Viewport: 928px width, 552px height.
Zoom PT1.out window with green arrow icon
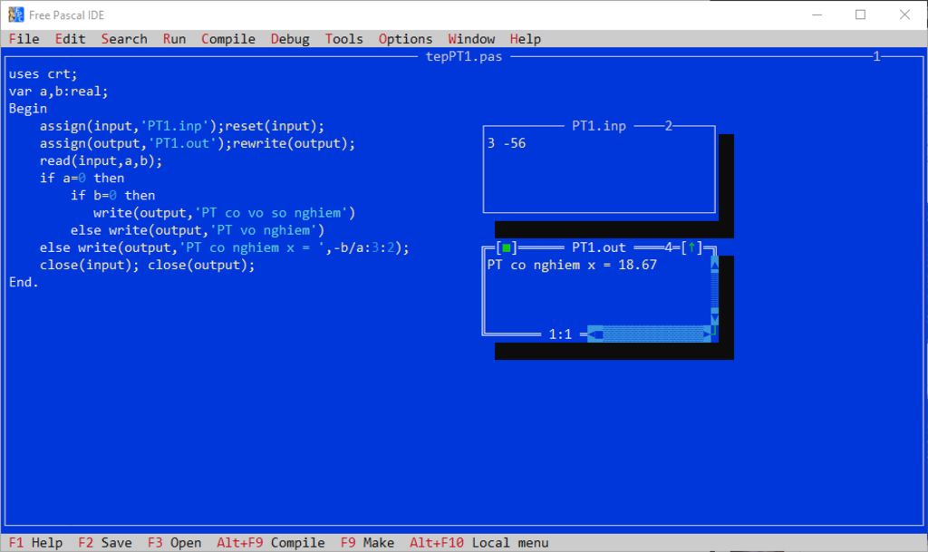pos(691,247)
